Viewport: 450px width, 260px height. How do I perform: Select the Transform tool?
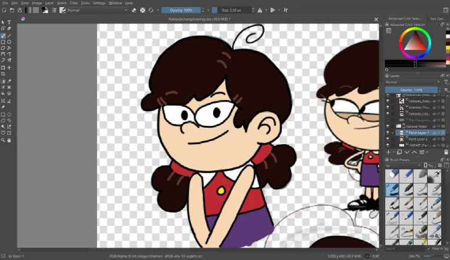point(3,68)
